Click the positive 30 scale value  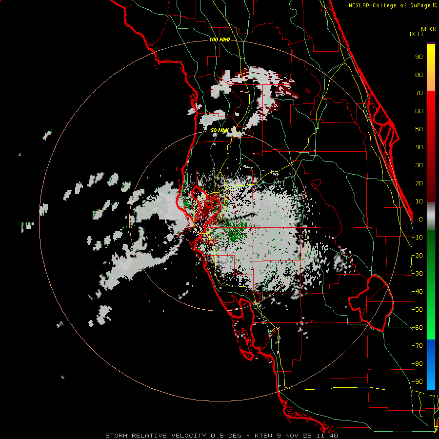click(x=419, y=165)
